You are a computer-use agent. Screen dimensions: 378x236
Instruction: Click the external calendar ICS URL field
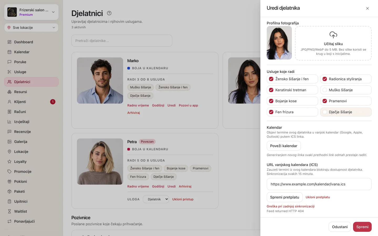click(x=319, y=184)
